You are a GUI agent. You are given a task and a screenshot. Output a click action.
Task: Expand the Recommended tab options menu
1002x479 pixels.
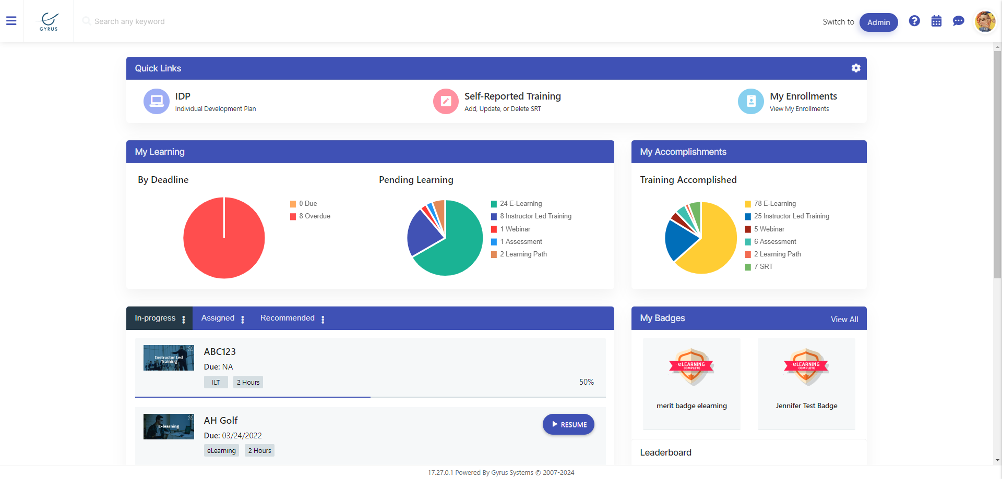pos(323,320)
